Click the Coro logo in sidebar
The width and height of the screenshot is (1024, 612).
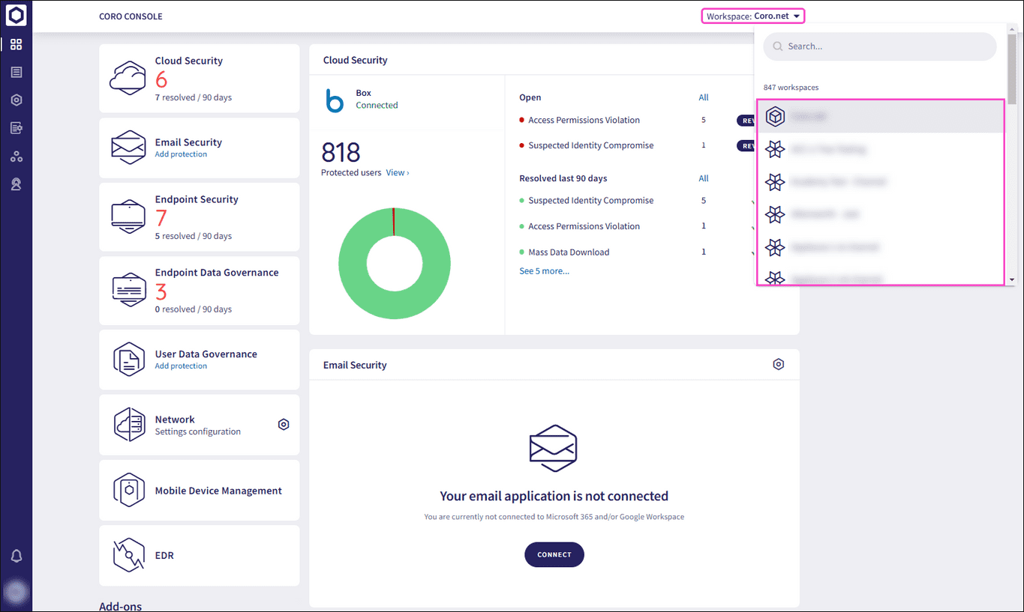pyautogui.click(x=16, y=15)
